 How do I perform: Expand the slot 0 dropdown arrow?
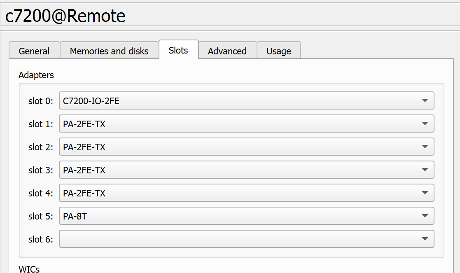(x=425, y=100)
